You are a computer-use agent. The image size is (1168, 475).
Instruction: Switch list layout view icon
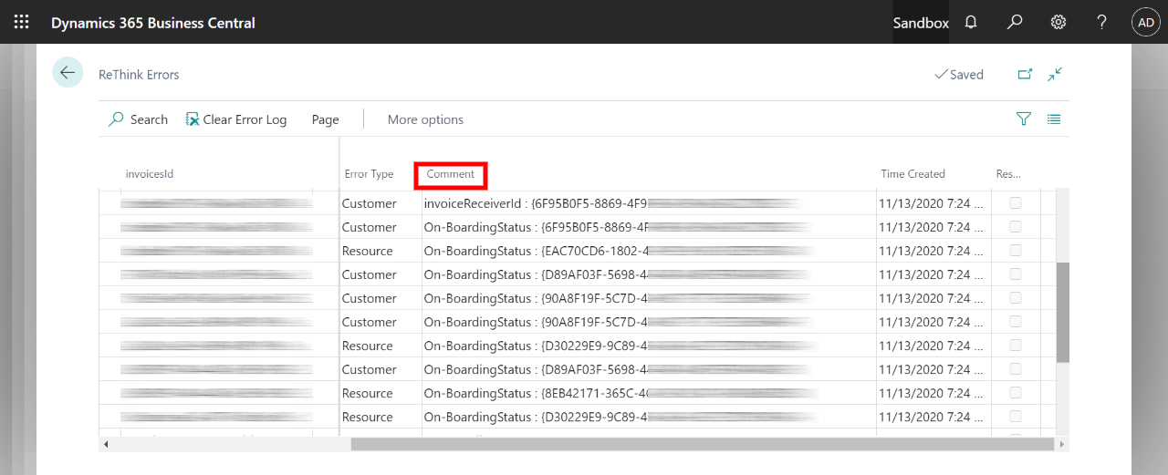(x=1054, y=119)
